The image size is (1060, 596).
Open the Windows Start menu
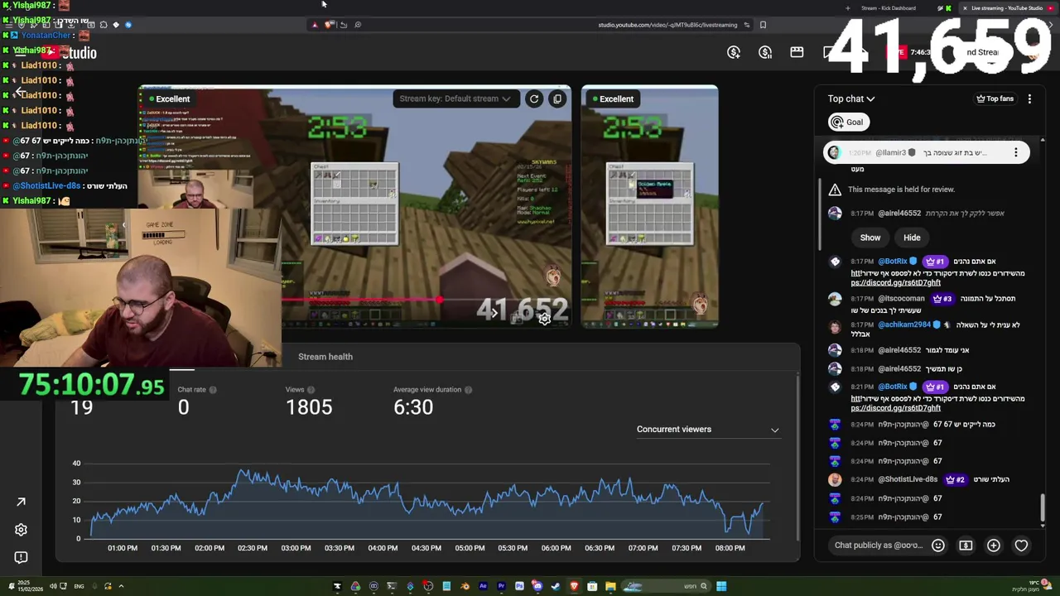pyautogui.click(x=721, y=586)
